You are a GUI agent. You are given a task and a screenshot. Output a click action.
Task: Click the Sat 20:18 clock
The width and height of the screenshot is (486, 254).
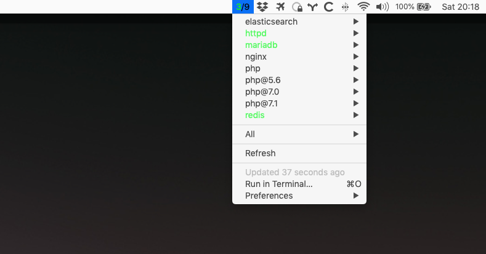point(459,7)
